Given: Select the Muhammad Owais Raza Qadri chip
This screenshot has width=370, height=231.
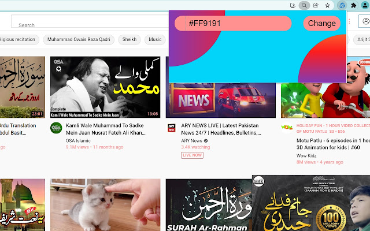Looking at the screenshot, I should [79, 40].
